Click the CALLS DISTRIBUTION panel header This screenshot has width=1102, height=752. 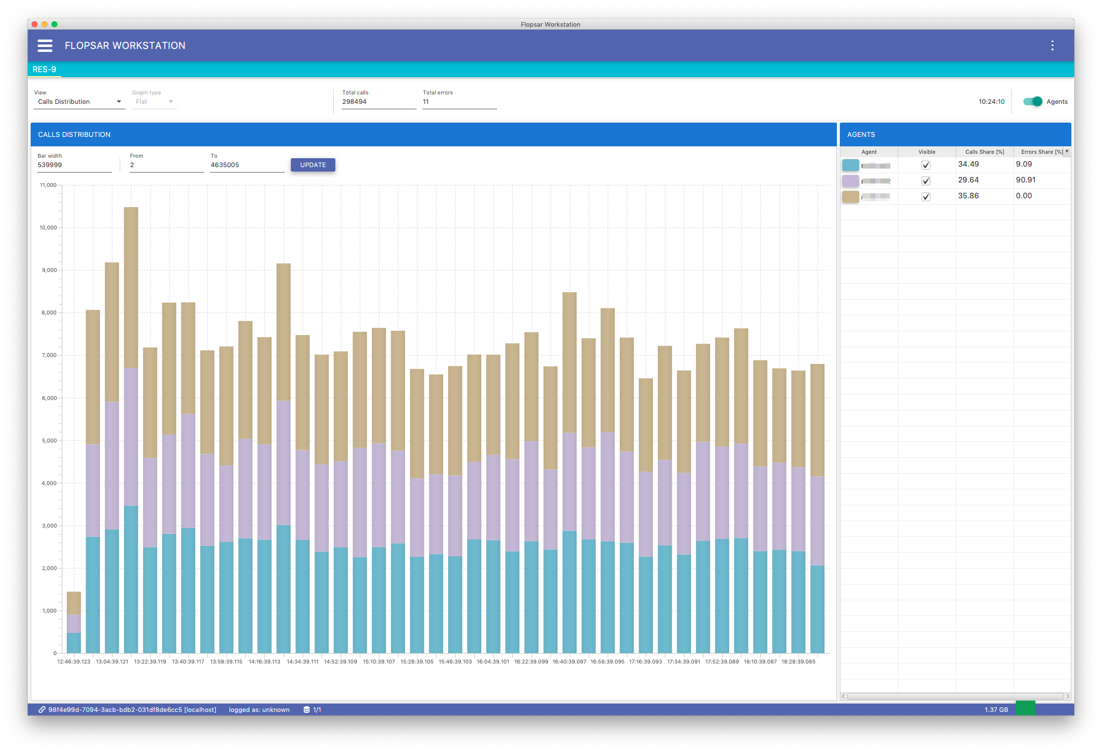tap(433, 134)
